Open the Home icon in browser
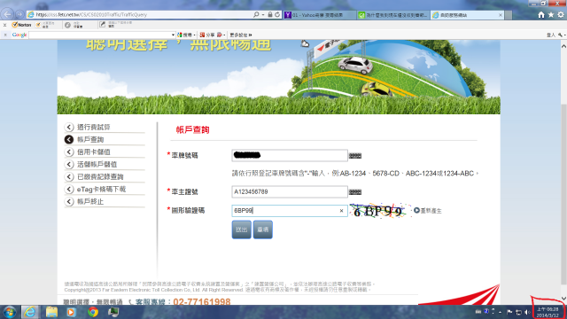 541,15
